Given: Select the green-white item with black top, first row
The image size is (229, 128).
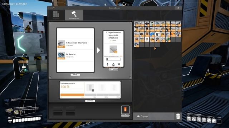Looking at the screenshot, I should (x=152, y=24).
